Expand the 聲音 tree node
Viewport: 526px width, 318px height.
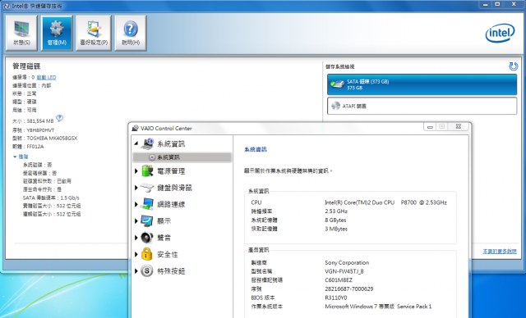pos(136,238)
